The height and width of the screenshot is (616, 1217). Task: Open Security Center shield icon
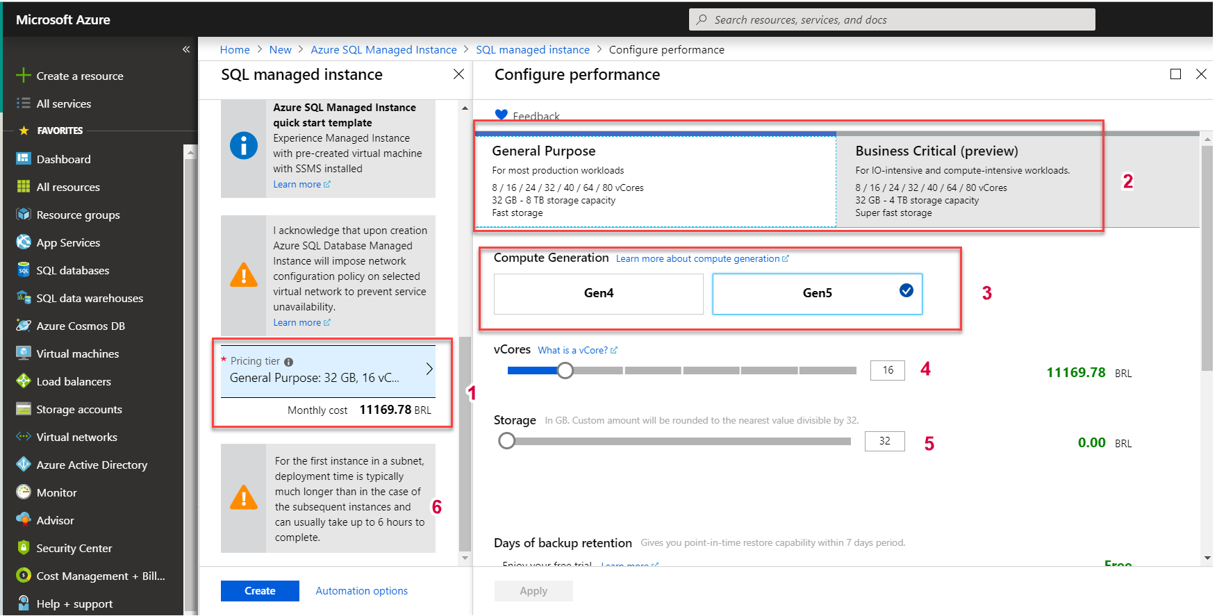[x=24, y=548]
